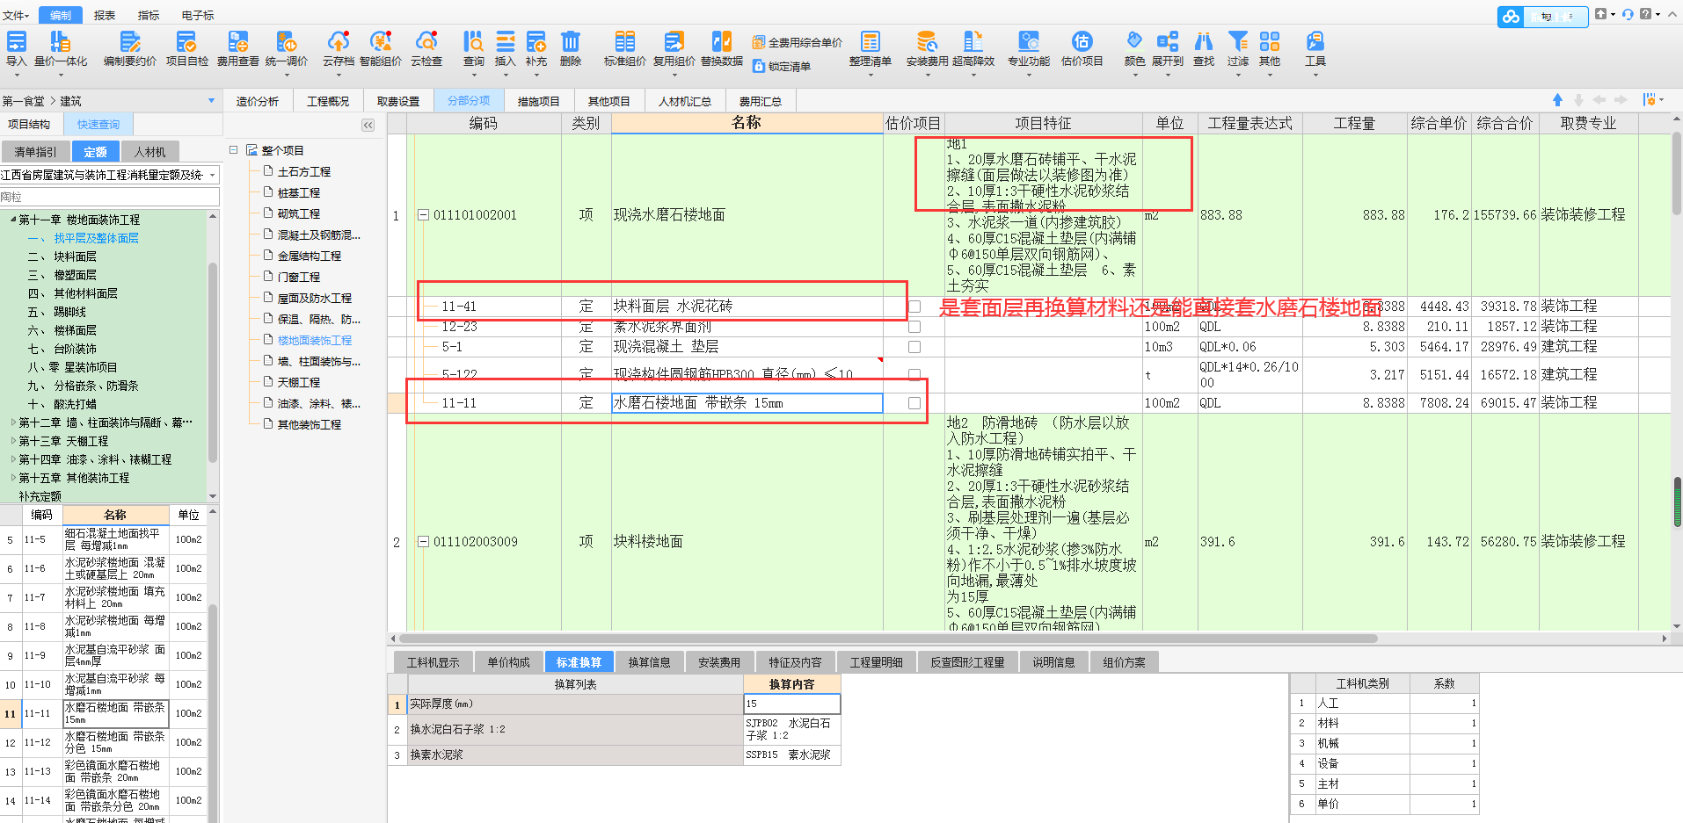Open 文件 menu
Viewport: 1683px width, 823px height.
(x=15, y=15)
